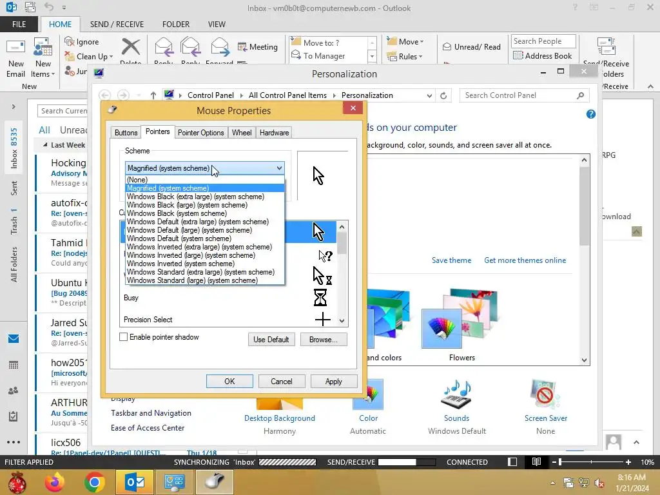
Task: Switch to the Hardware tab
Action: point(274,133)
